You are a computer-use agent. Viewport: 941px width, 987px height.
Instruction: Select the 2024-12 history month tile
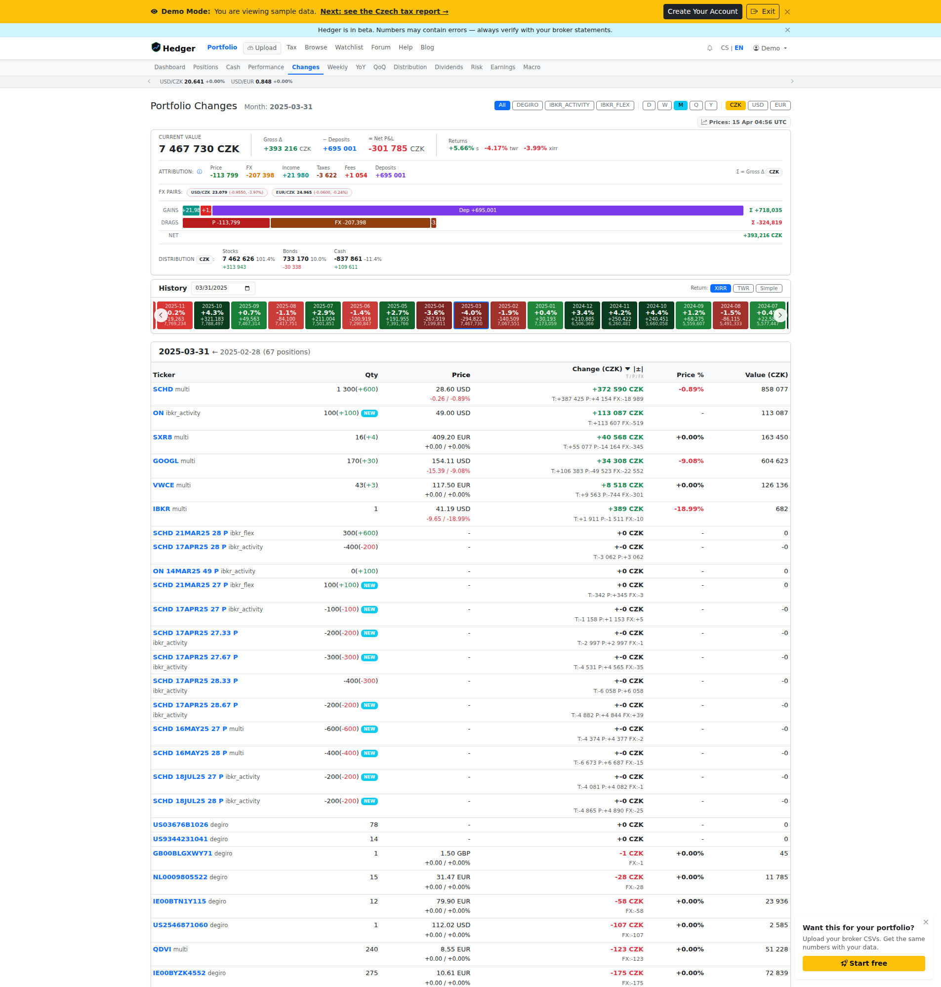pos(582,315)
